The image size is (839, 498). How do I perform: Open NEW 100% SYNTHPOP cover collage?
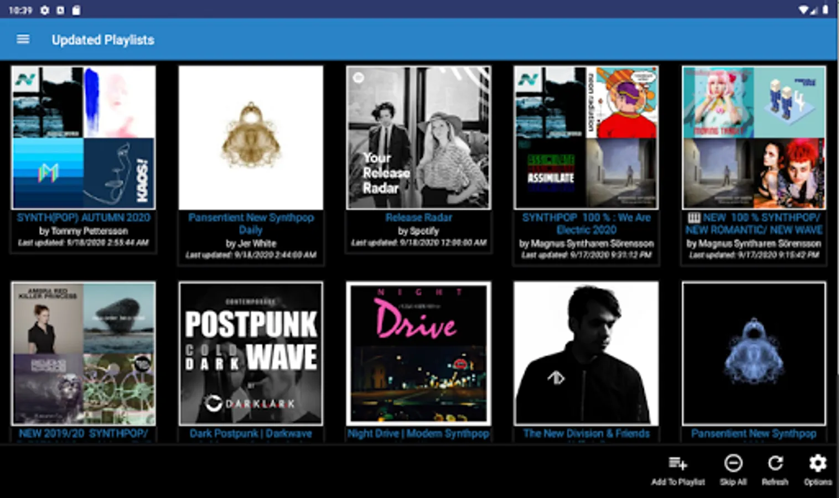coord(754,138)
